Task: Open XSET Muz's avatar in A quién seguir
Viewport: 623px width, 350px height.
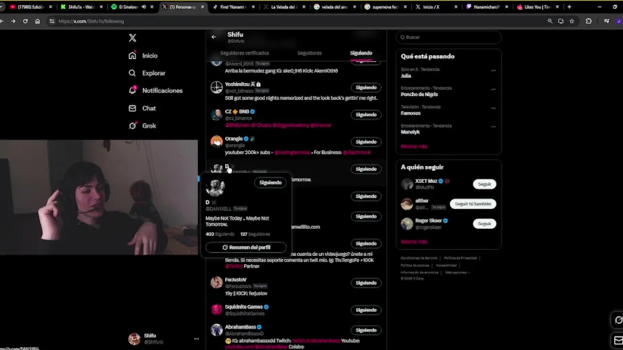Action: click(407, 184)
